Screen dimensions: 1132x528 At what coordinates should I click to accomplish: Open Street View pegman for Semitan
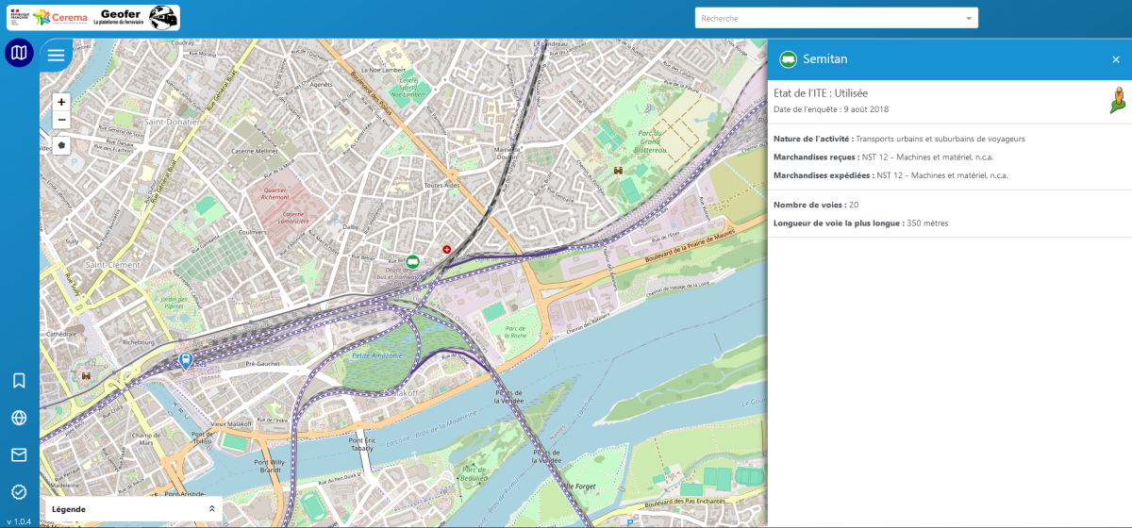pyautogui.click(x=1119, y=99)
